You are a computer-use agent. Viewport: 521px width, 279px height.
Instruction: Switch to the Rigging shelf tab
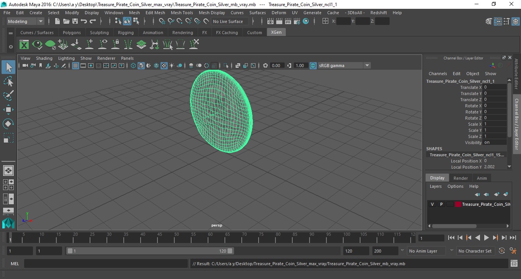126,33
